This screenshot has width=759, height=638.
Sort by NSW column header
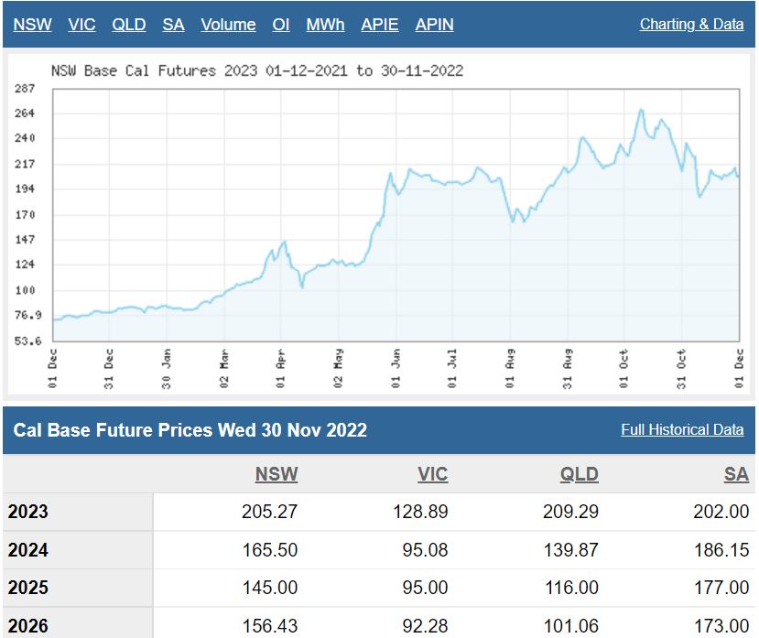[x=276, y=474]
